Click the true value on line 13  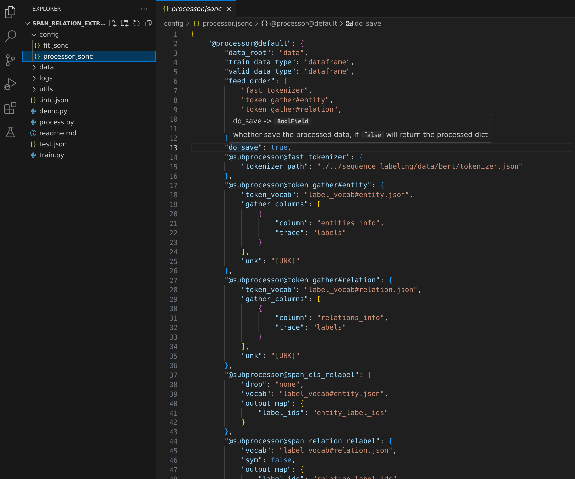pos(279,147)
